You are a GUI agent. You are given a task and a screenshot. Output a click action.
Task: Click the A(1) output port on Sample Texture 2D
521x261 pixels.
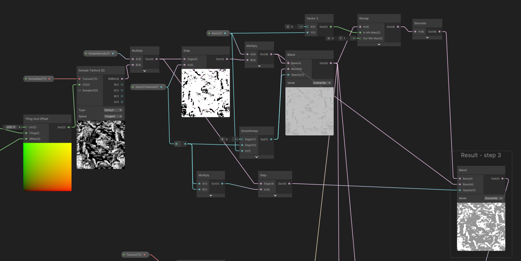tap(122, 102)
